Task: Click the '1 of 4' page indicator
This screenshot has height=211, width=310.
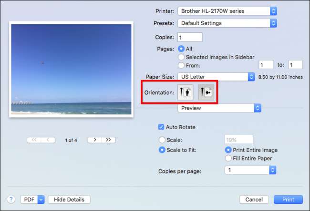Action: pyautogui.click(x=71, y=140)
